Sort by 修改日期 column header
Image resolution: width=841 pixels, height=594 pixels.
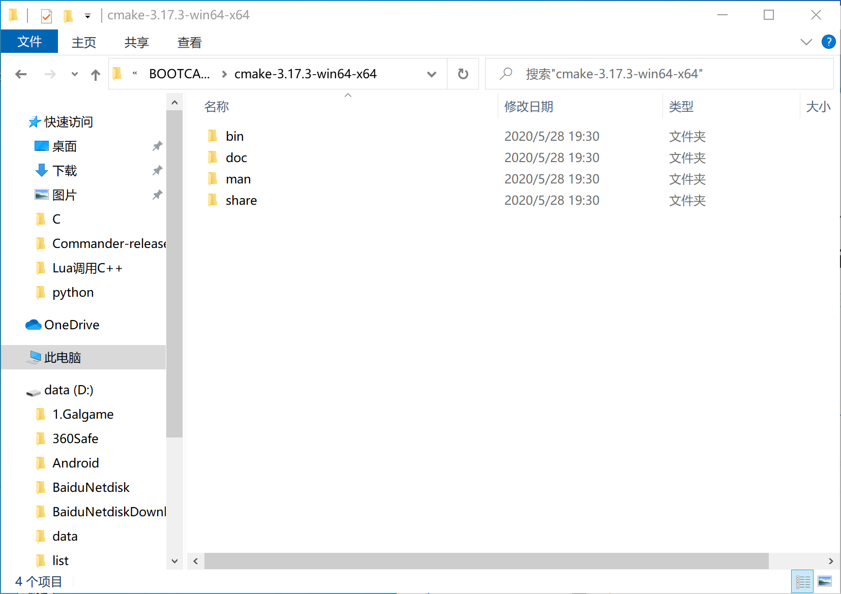pyautogui.click(x=529, y=107)
